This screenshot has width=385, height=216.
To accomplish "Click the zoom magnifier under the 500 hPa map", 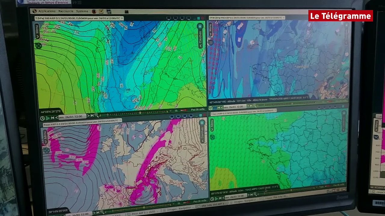I will click(96, 115).
